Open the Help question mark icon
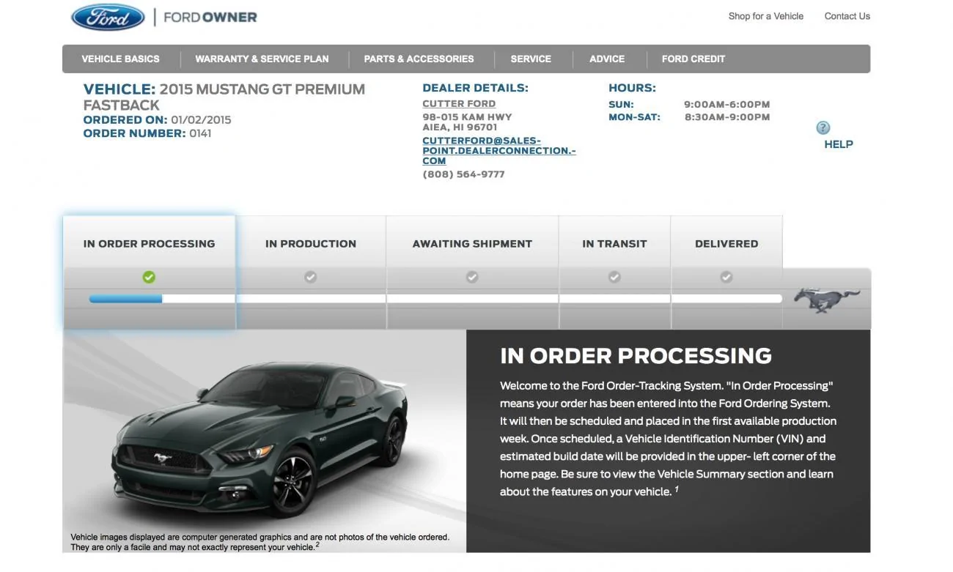953x572 pixels. 823,127
